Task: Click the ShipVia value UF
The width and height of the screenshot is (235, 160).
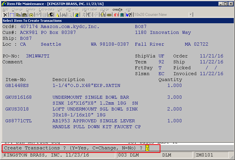Action: tap(161, 56)
